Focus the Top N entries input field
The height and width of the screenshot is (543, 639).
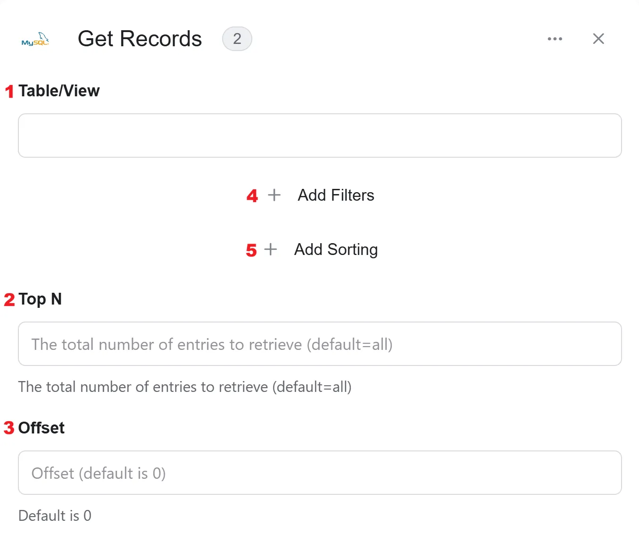point(320,344)
